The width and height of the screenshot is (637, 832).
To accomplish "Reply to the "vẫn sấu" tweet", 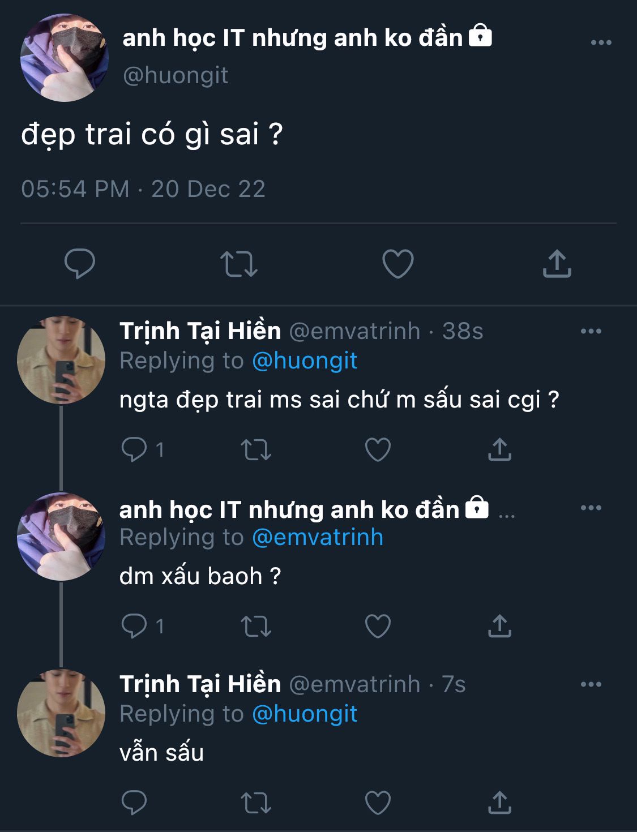I will [134, 803].
